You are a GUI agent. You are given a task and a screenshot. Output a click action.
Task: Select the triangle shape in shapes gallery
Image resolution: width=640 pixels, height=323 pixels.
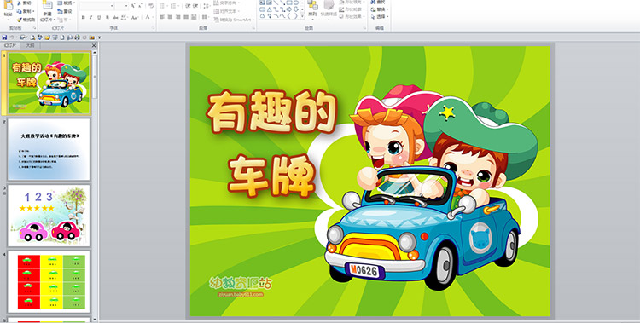coord(270,9)
